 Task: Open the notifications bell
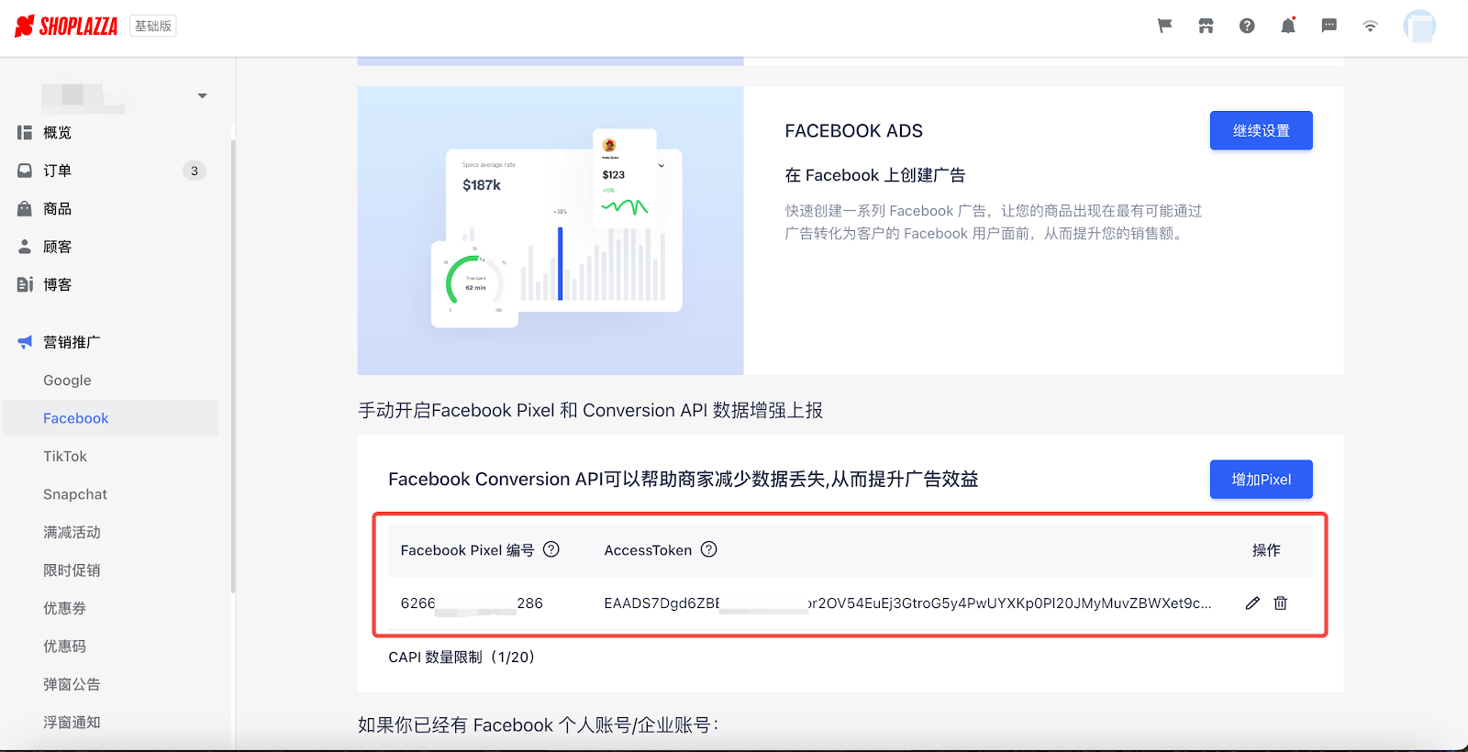(1288, 26)
